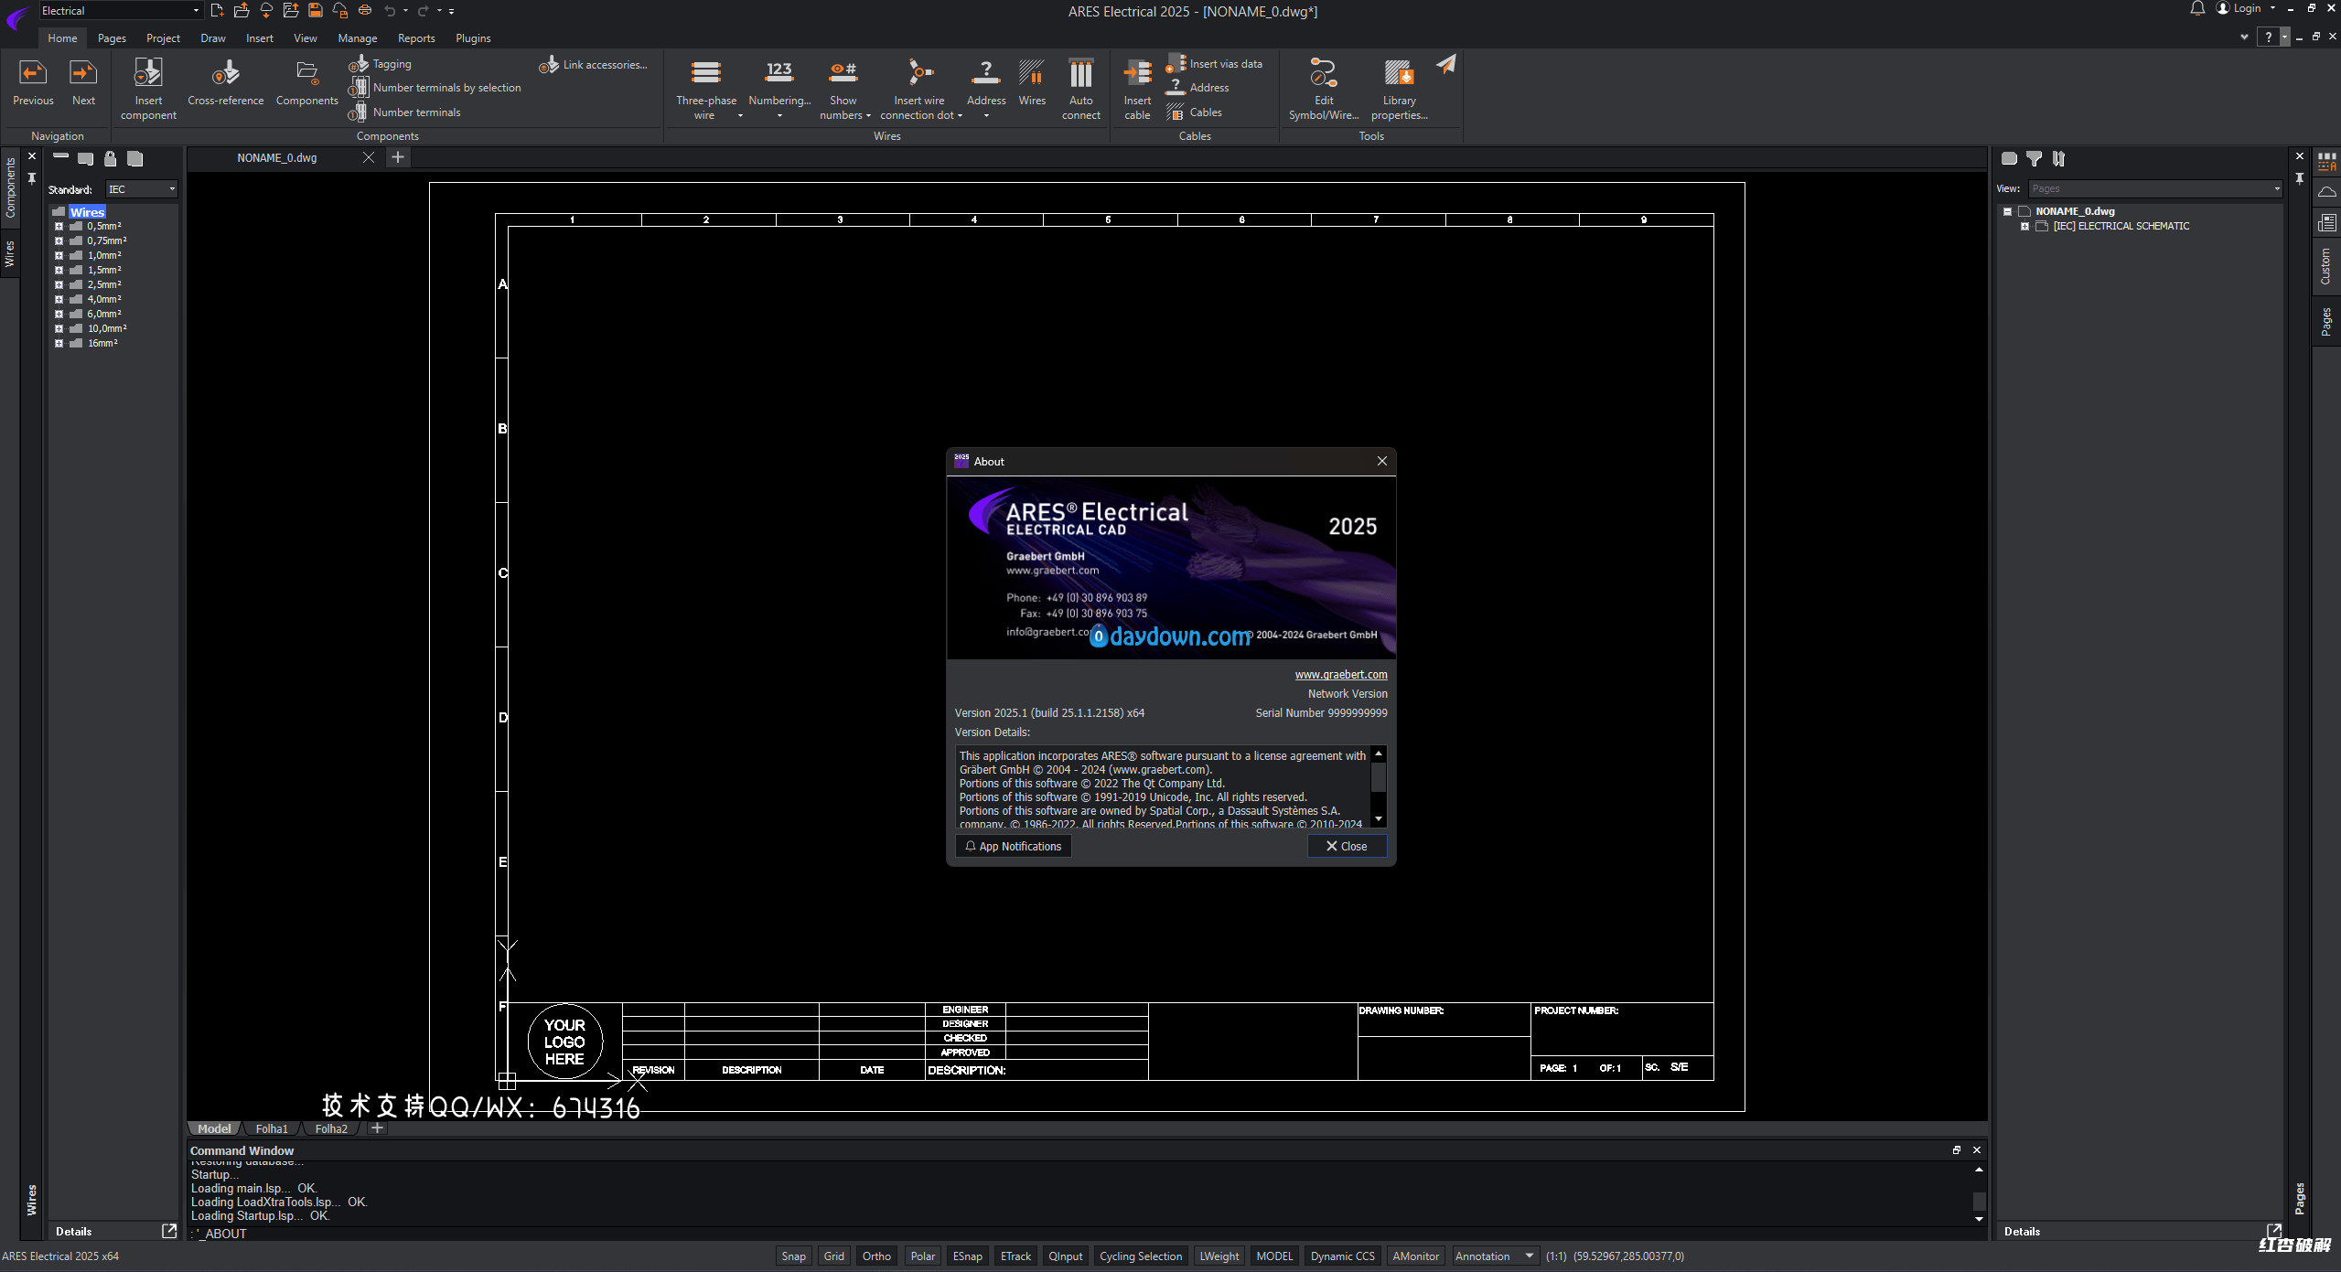This screenshot has width=2341, height=1272.
Task: Open the www.graebert.com link
Action: point(1340,674)
